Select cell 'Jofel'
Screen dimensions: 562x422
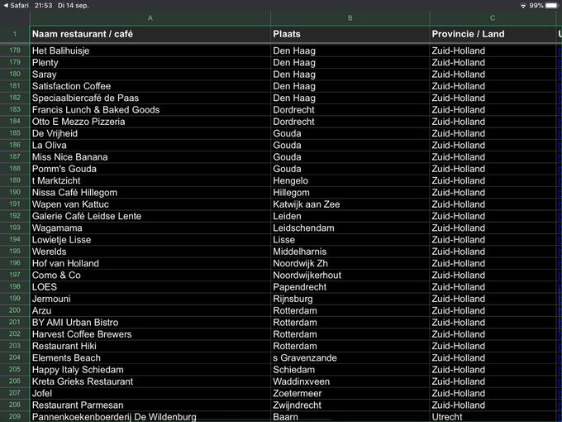pos(150,393)
